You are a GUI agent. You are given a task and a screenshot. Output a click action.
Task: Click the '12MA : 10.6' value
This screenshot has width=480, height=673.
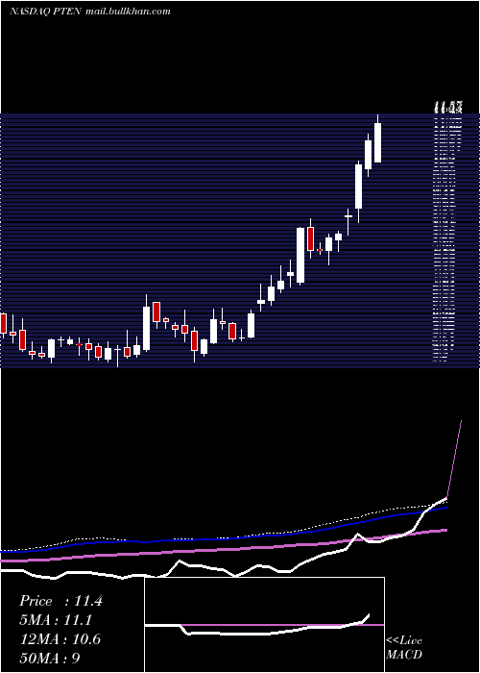pos(60,638)
